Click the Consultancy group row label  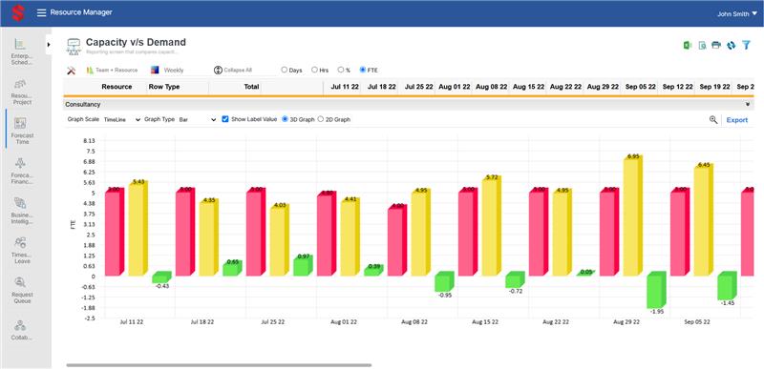coord(82,105)
